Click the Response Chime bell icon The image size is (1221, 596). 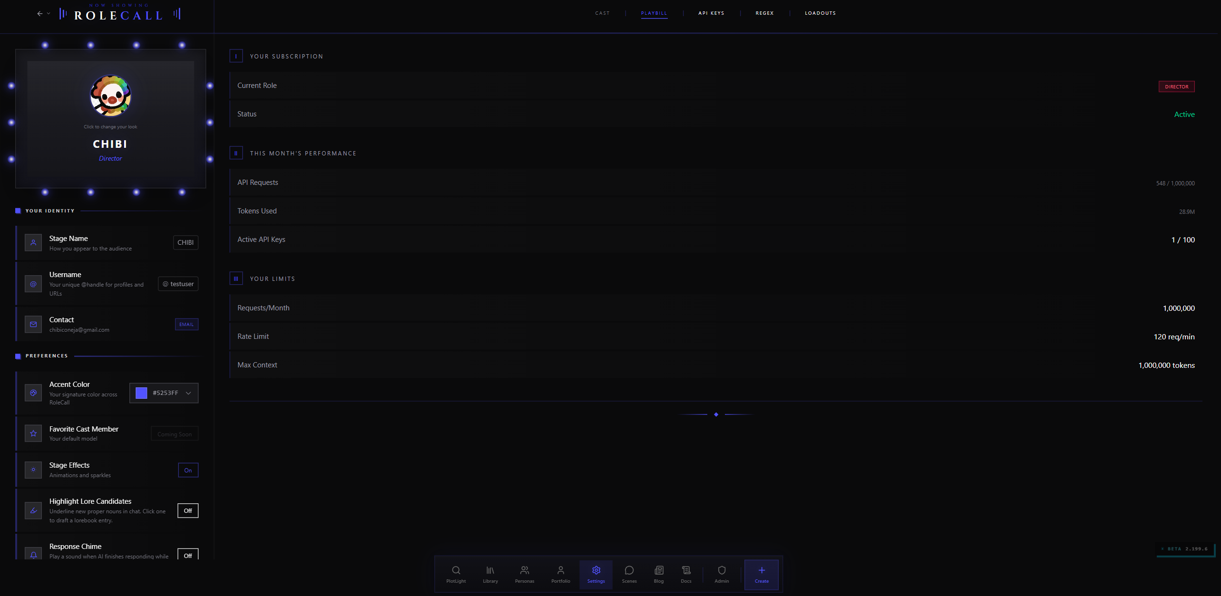(x=33, y=554)
